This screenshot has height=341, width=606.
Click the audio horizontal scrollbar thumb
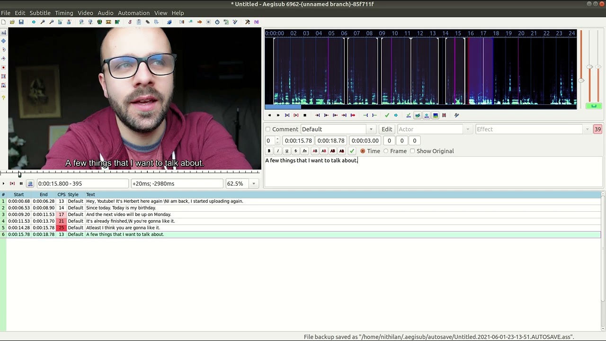point(283,107)
